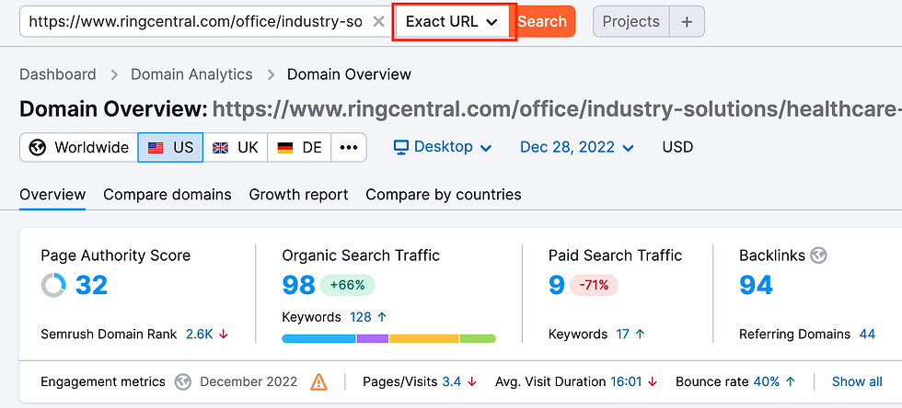Select the UK country database
902x408 pixels.
coord(236,148)
